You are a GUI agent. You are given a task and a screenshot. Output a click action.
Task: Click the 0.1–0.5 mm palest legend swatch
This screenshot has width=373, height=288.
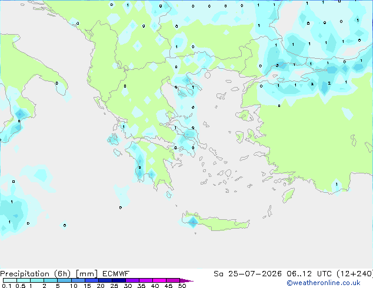pos(10,280)
